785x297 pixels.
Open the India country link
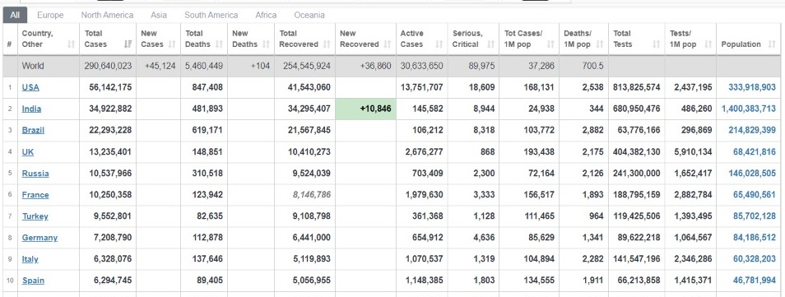click(x=31, y=109)
